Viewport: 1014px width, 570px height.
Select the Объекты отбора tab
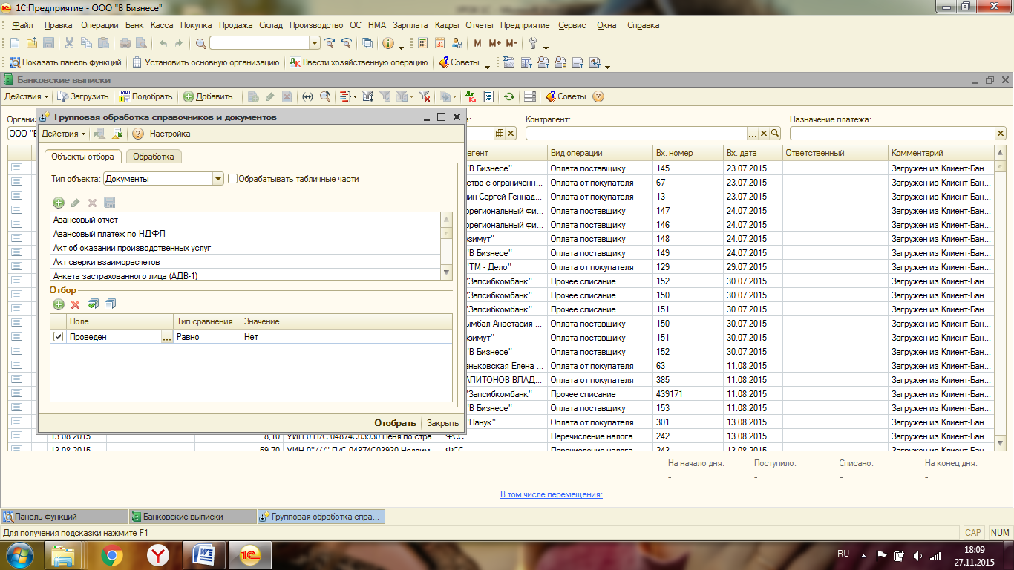pyautogui.click(x=82, y=157)
